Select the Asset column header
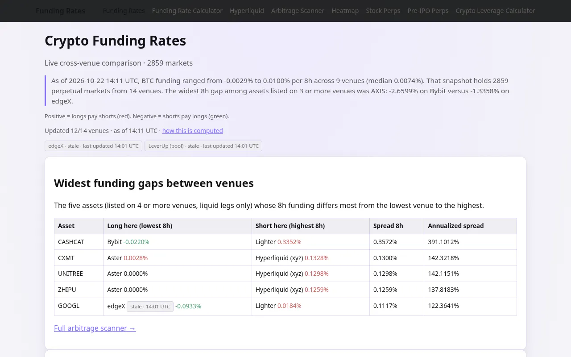The width and height of the screenshot is (571, 357). pos(79,226)
